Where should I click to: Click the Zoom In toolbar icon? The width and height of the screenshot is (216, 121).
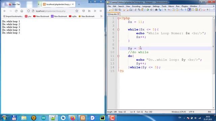(165, 10)
